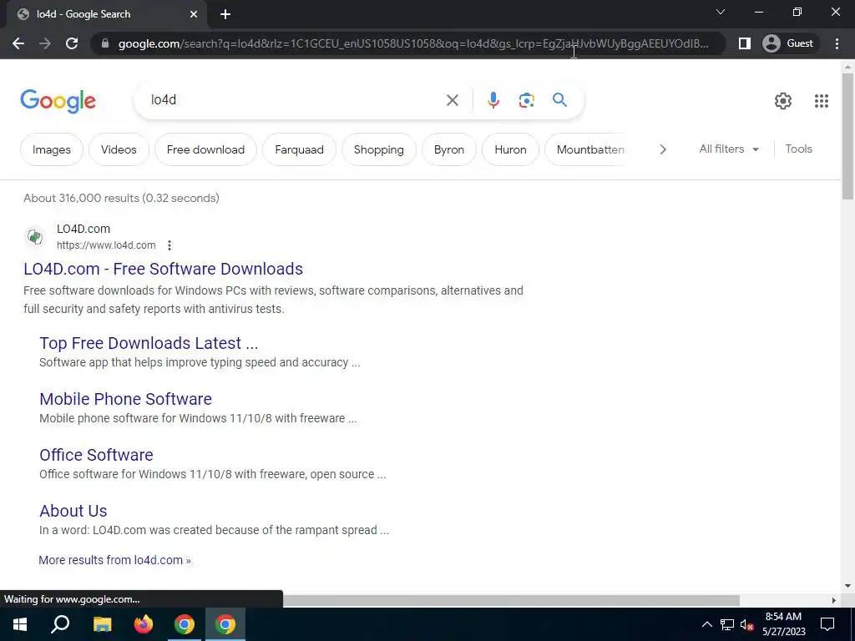Select the Shopping filter chip
The image size is (855, 641).
[x=379, y=149]
